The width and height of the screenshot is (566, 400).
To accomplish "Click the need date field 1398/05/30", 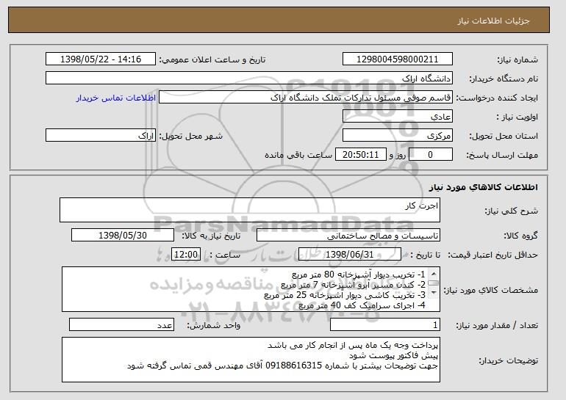I will click(123, 236).
